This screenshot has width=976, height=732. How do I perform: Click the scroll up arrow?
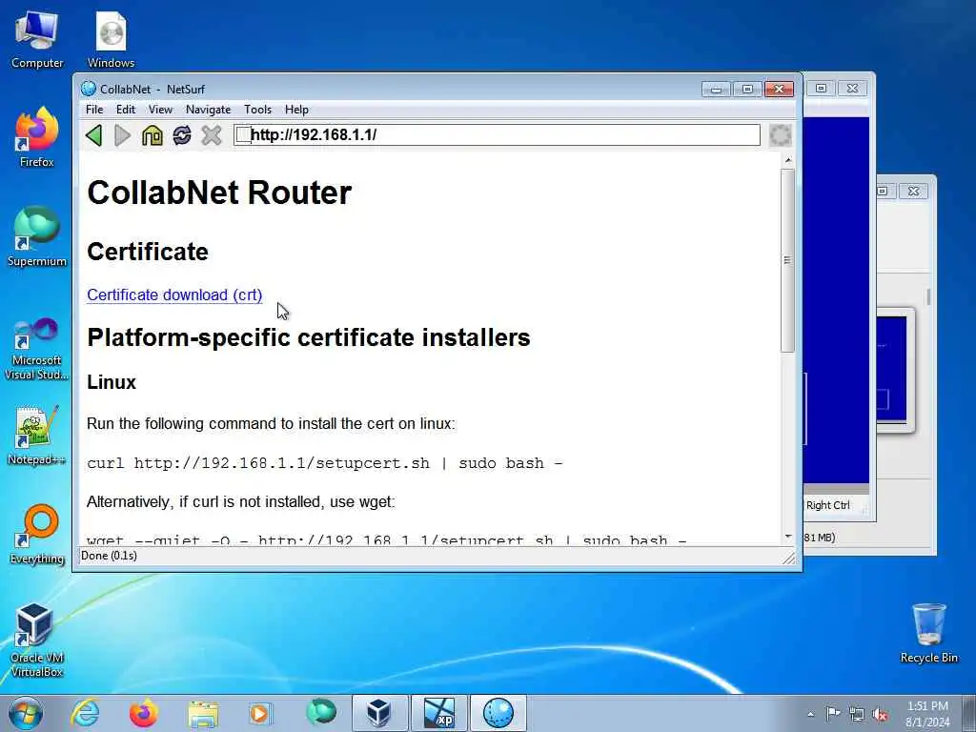(x=788, y=160)
